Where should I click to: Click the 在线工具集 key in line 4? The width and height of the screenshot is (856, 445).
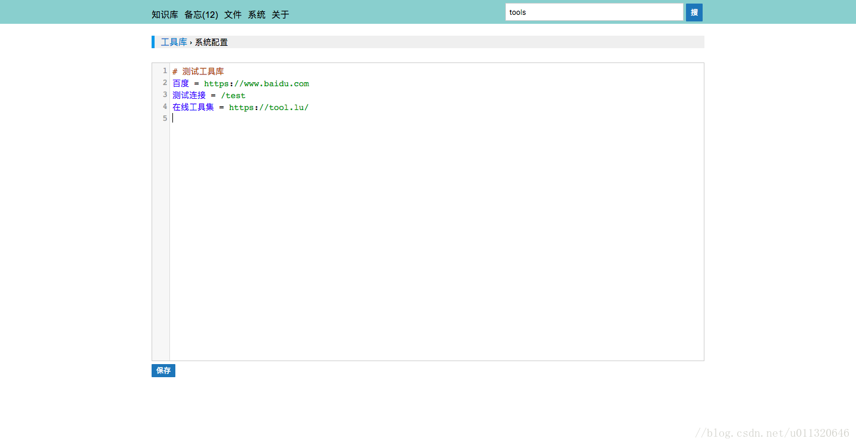(x=193, y=107)
